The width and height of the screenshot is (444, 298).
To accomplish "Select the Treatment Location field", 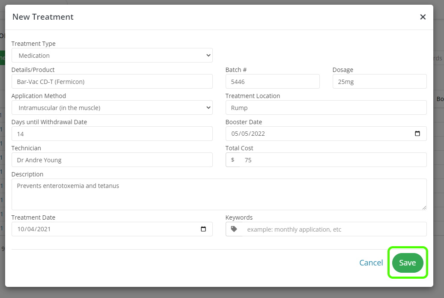I will coord(326,107).
